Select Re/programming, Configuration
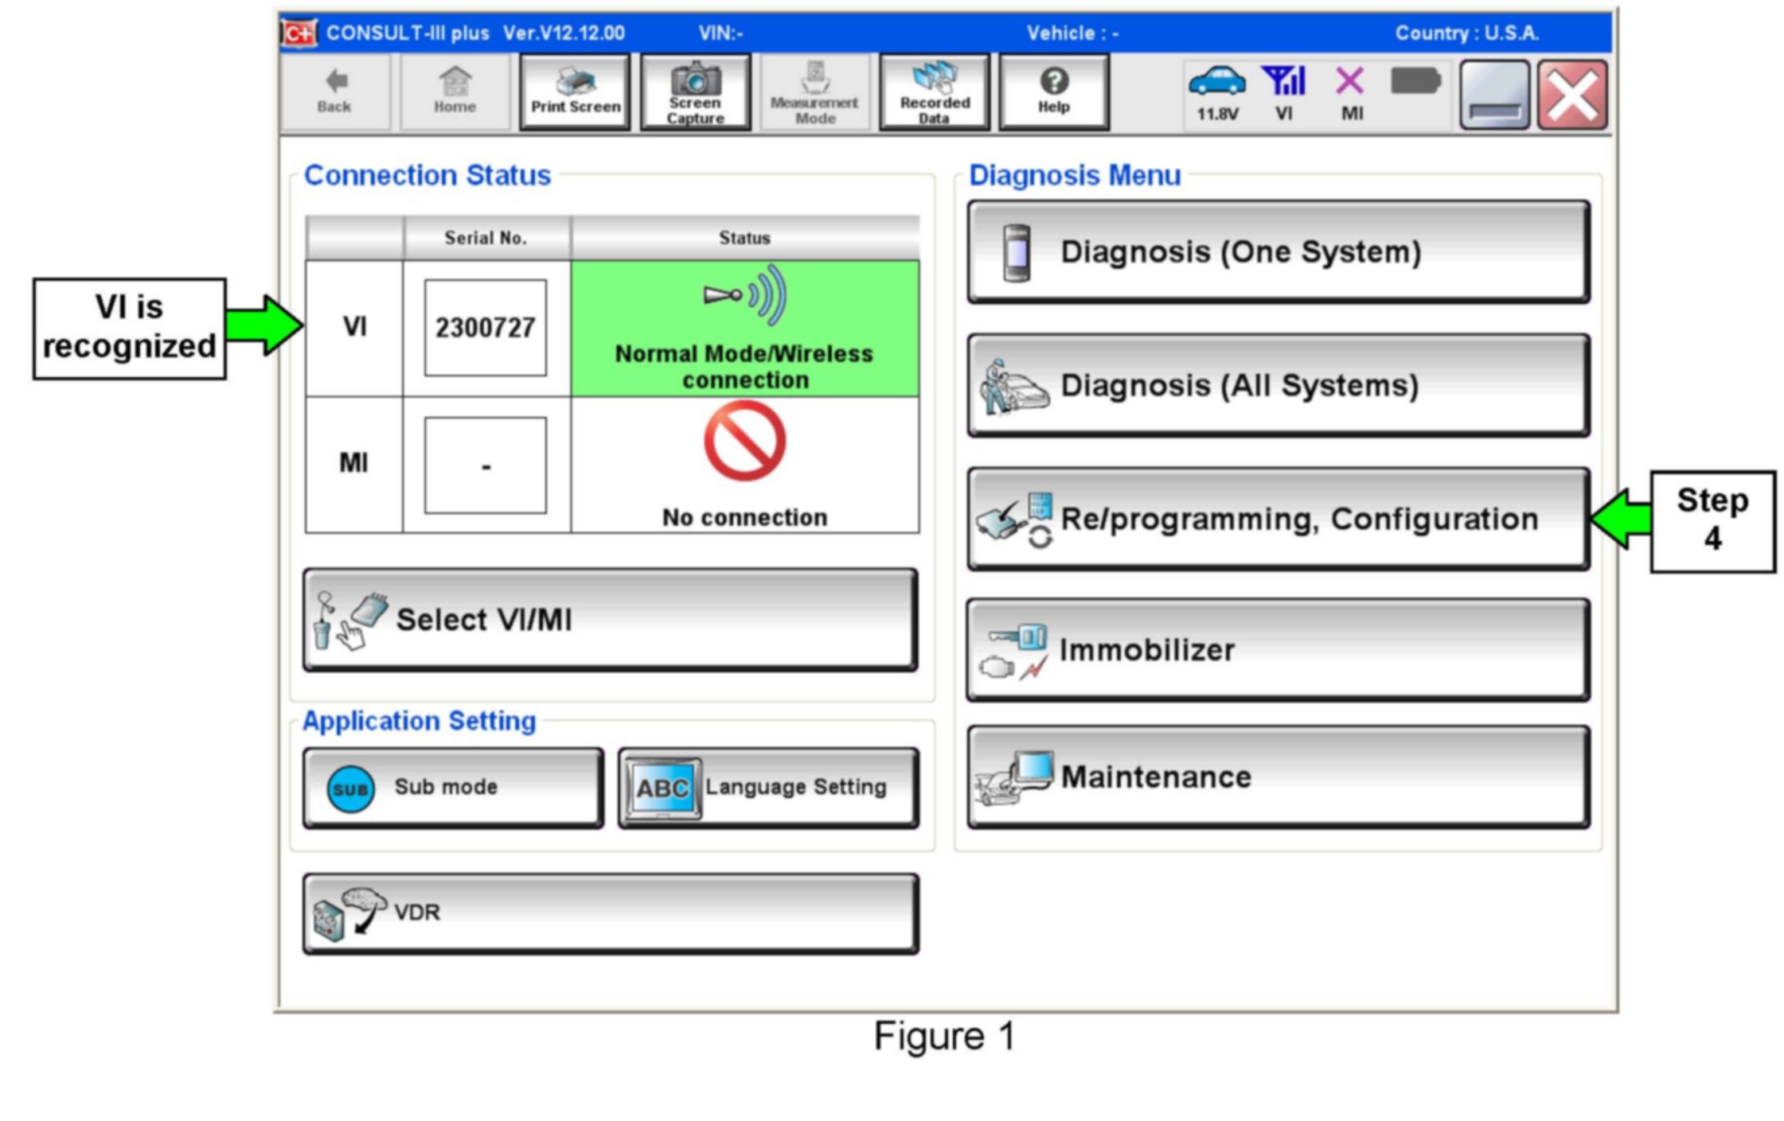1784x1121 pixels. click(x=1278, y=519)
